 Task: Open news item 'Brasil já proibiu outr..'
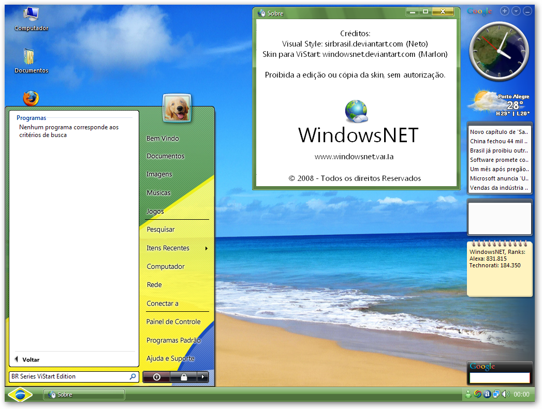499,150
